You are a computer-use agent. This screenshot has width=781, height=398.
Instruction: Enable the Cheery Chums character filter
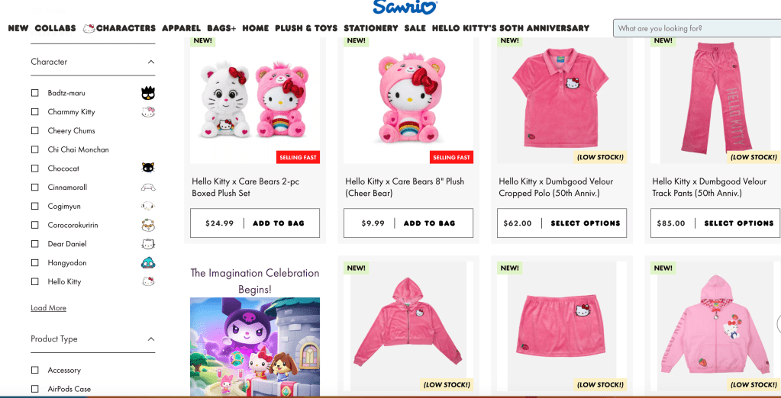[35, 131]
